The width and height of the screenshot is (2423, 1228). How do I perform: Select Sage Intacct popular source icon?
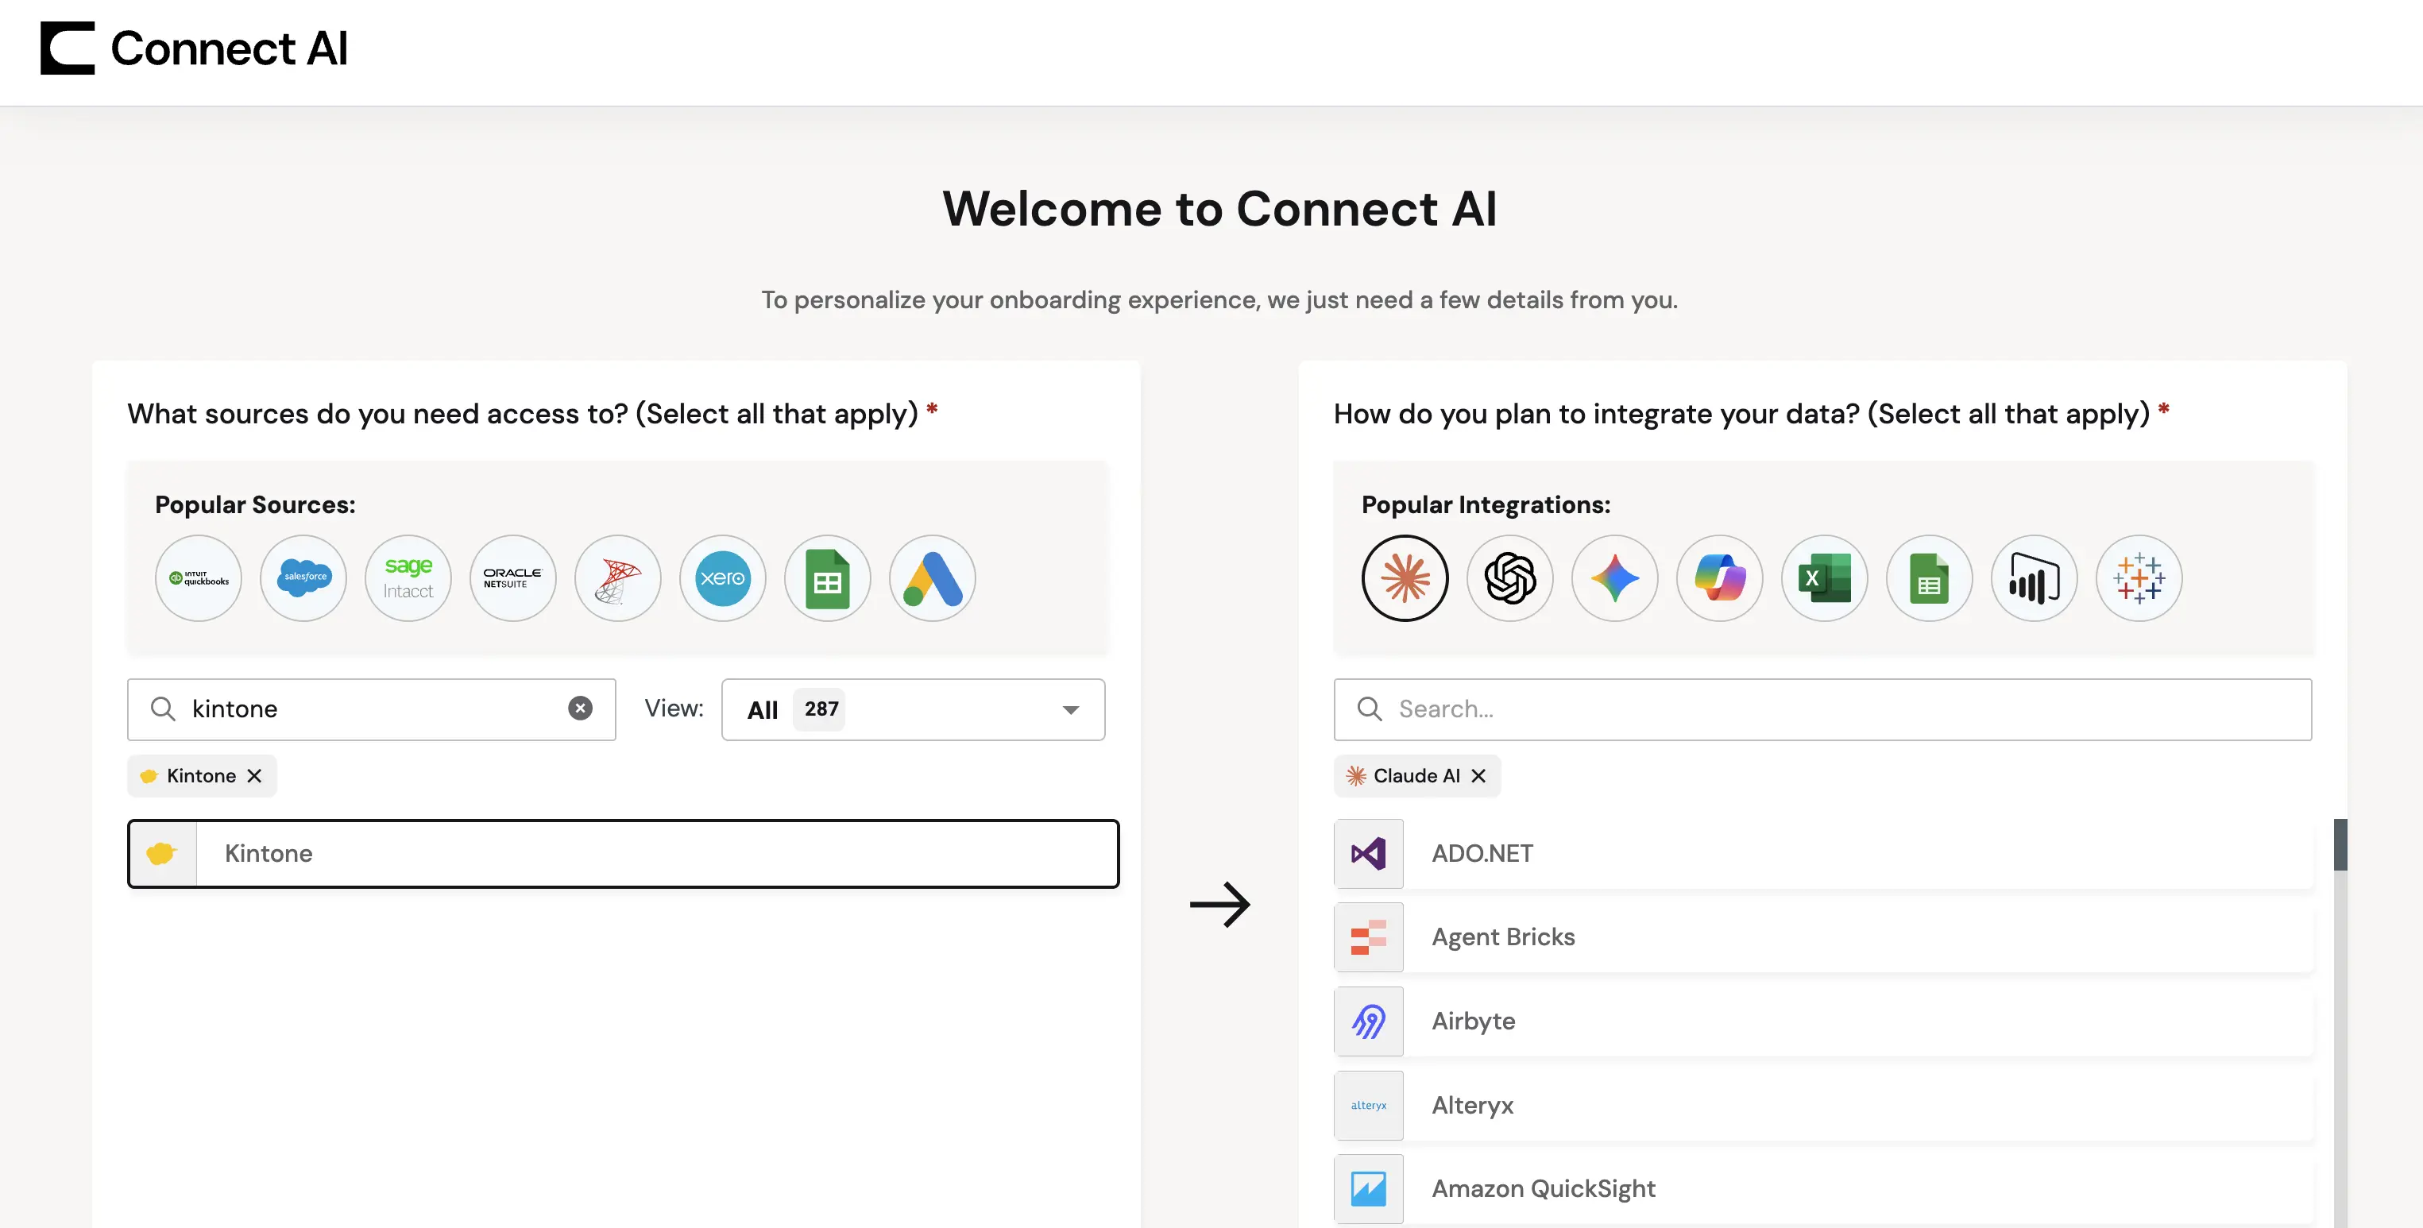(x=408, y=578)
